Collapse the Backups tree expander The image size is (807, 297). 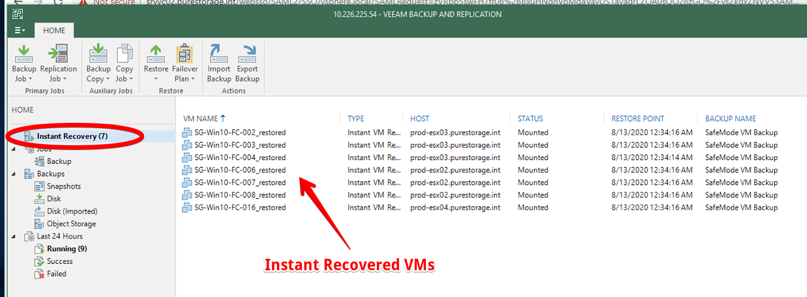14,174
